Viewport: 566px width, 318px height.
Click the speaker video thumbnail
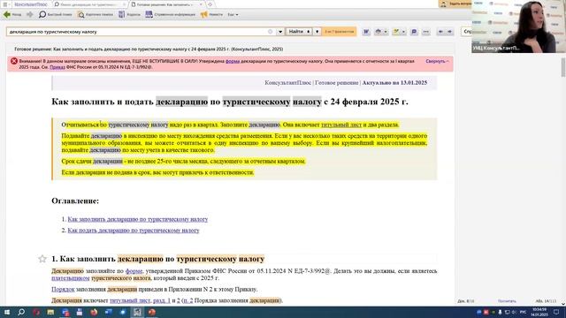point(518,26)
